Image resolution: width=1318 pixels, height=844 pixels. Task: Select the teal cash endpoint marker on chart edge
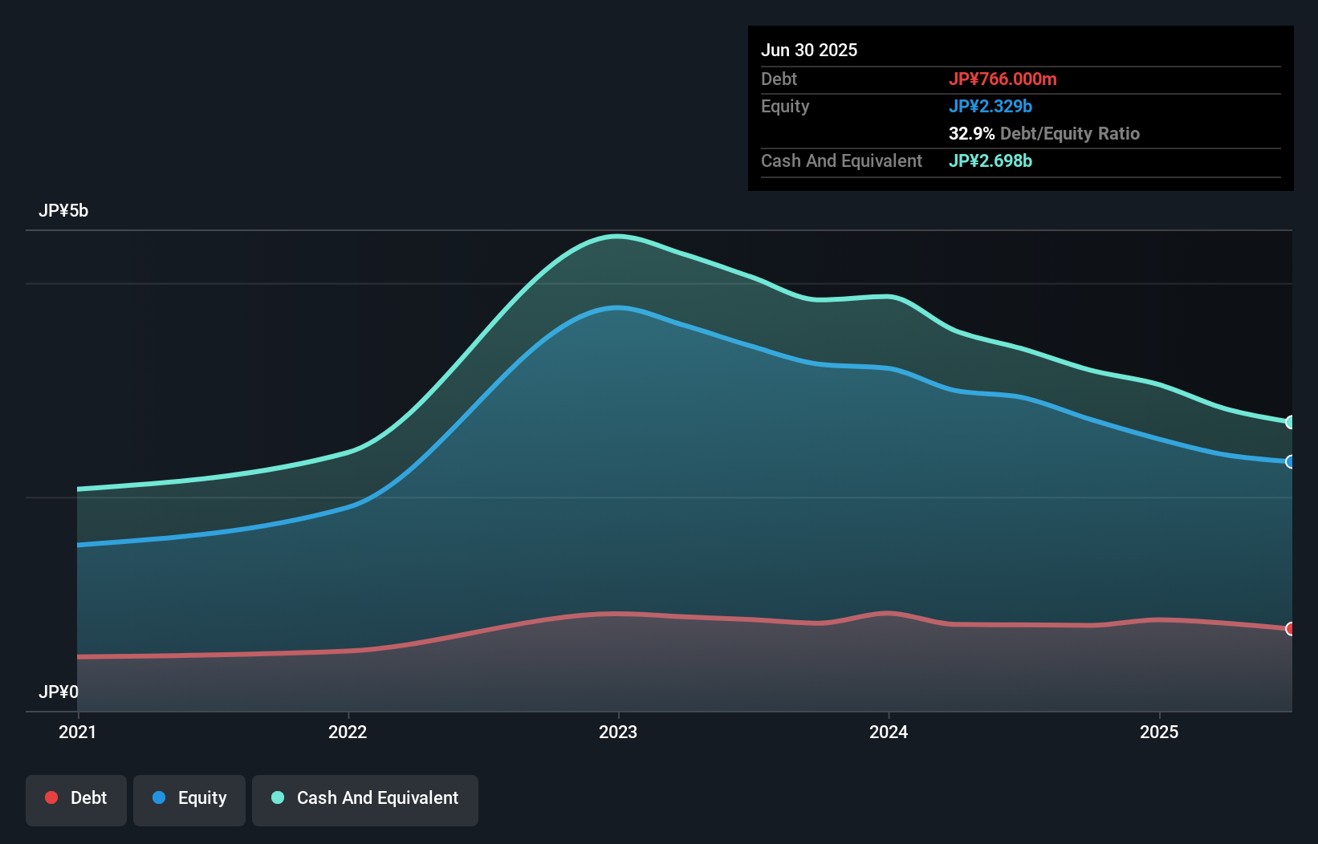tap(1290, 421)
